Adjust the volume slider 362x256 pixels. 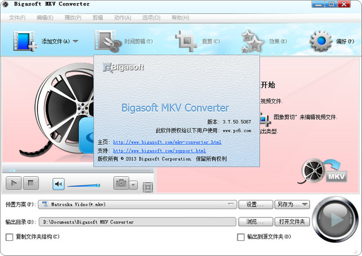83,185
